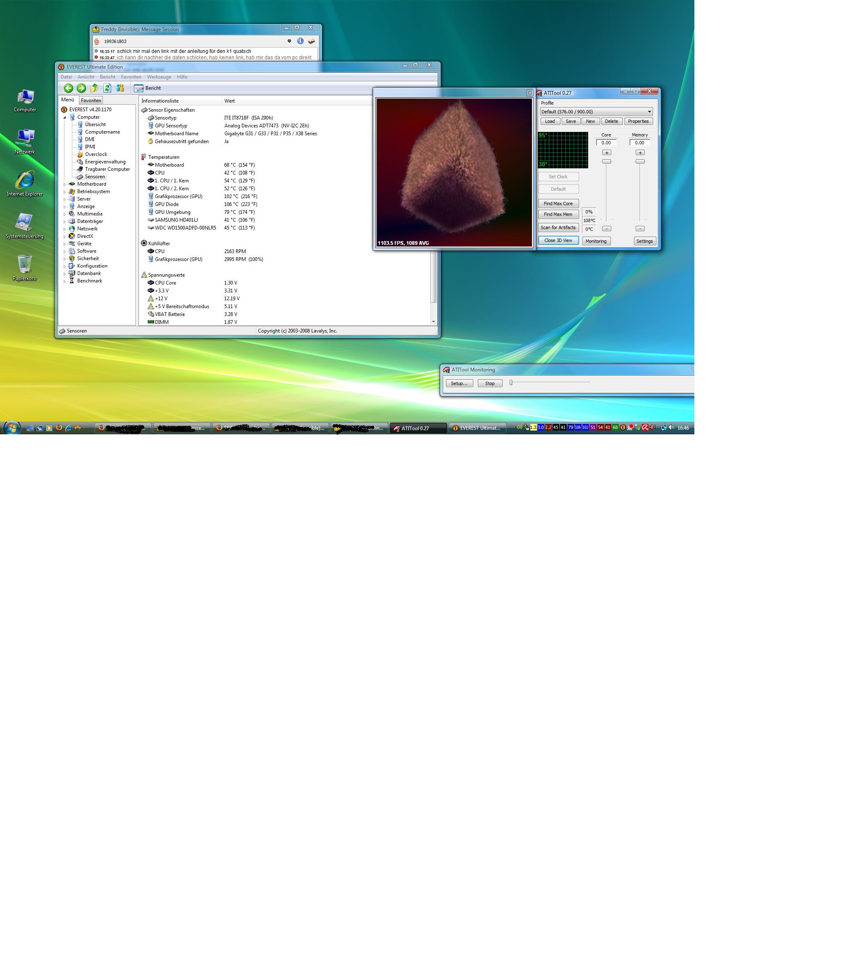
Task: Click Scan for Artifacts button
Action: coord(558,227)
